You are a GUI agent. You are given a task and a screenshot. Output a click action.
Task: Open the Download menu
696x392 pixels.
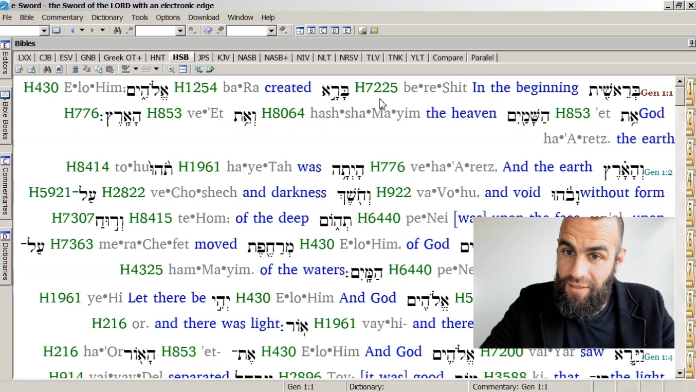pyautogui.click(x=204, y=17)
